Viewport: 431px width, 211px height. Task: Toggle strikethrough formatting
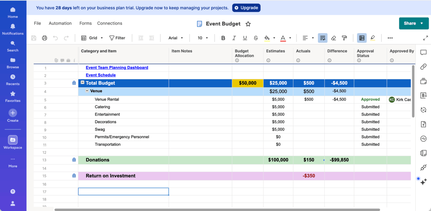pyautogui.click(x=256, y=38)
